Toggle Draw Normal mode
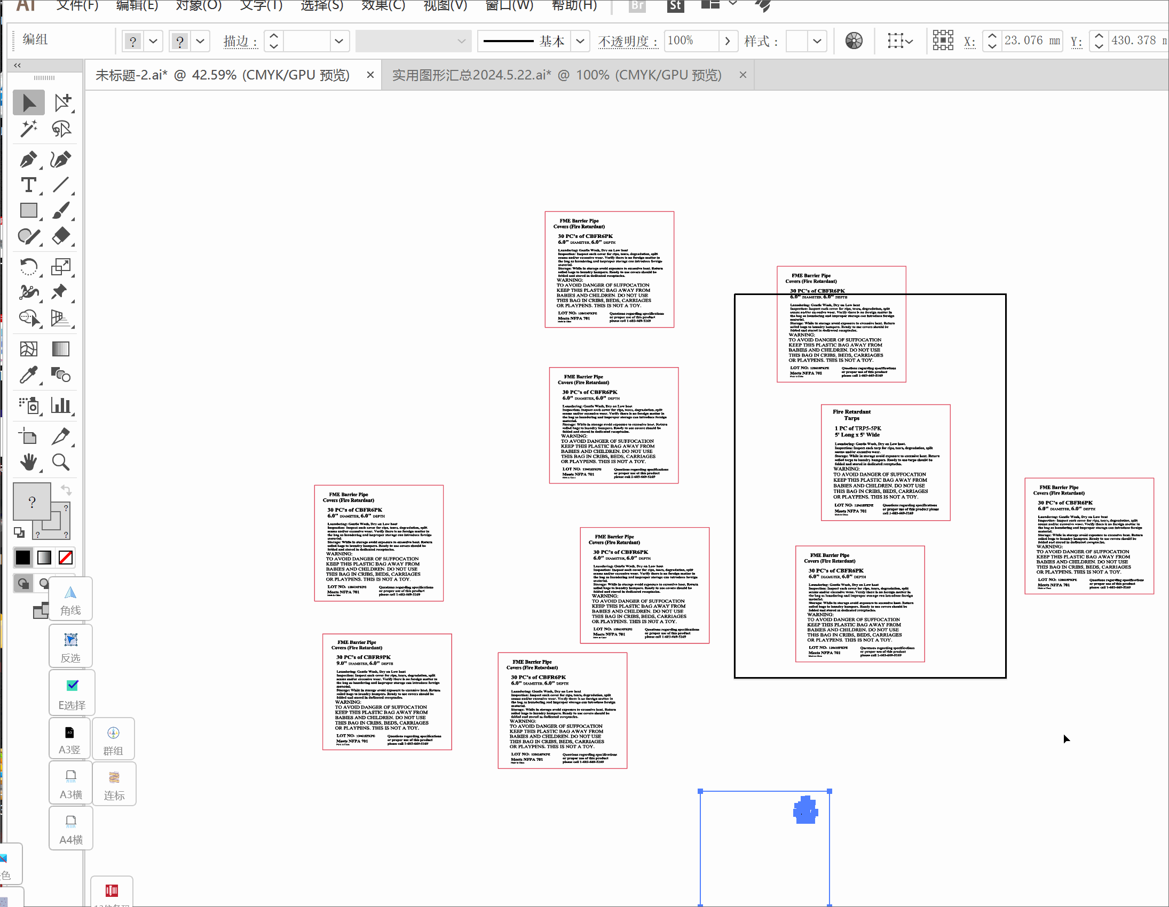This screenshot has height=907, width=1169. tap(23, 583)
